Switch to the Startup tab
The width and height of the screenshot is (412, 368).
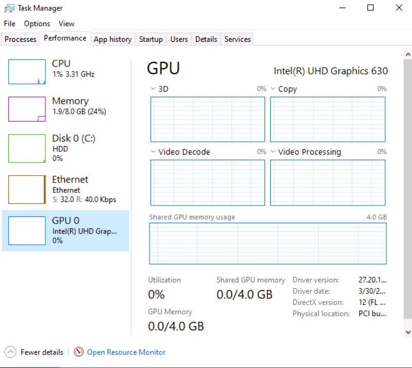(x=151, y=39)
